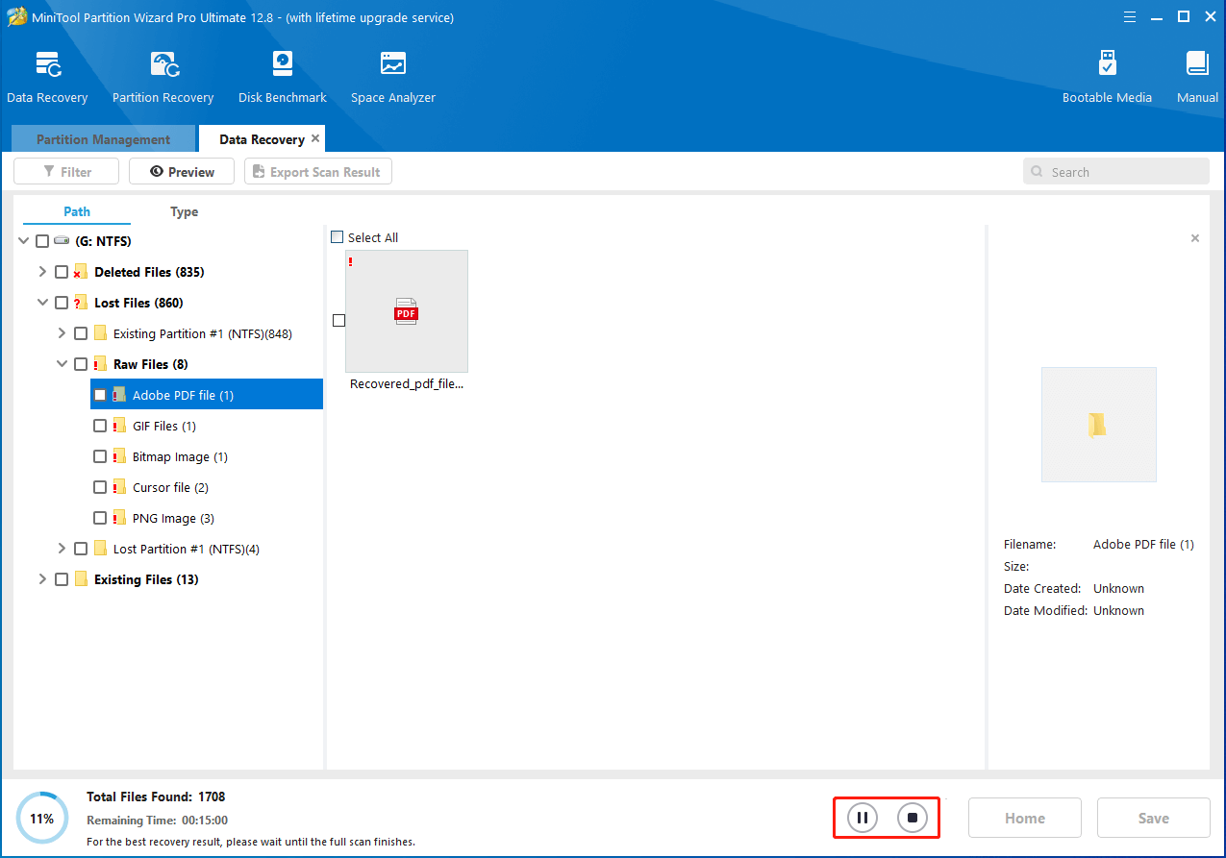The image size is (1226, 858).
Task: Select the Data Recovery tab
Action: [x=262, y=139]
